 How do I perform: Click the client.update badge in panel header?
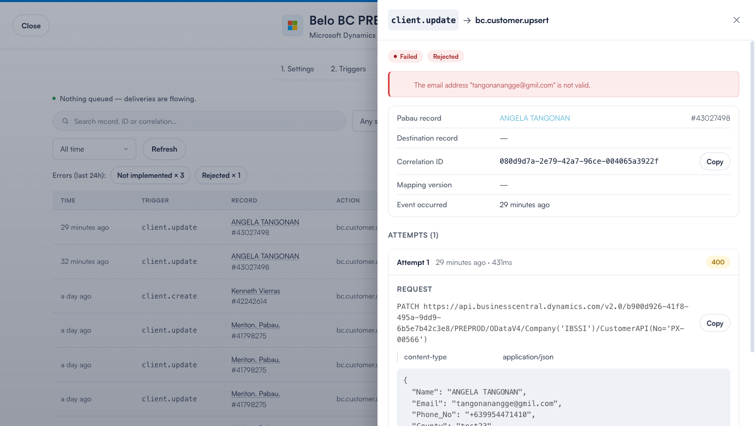tap(423, 20)
